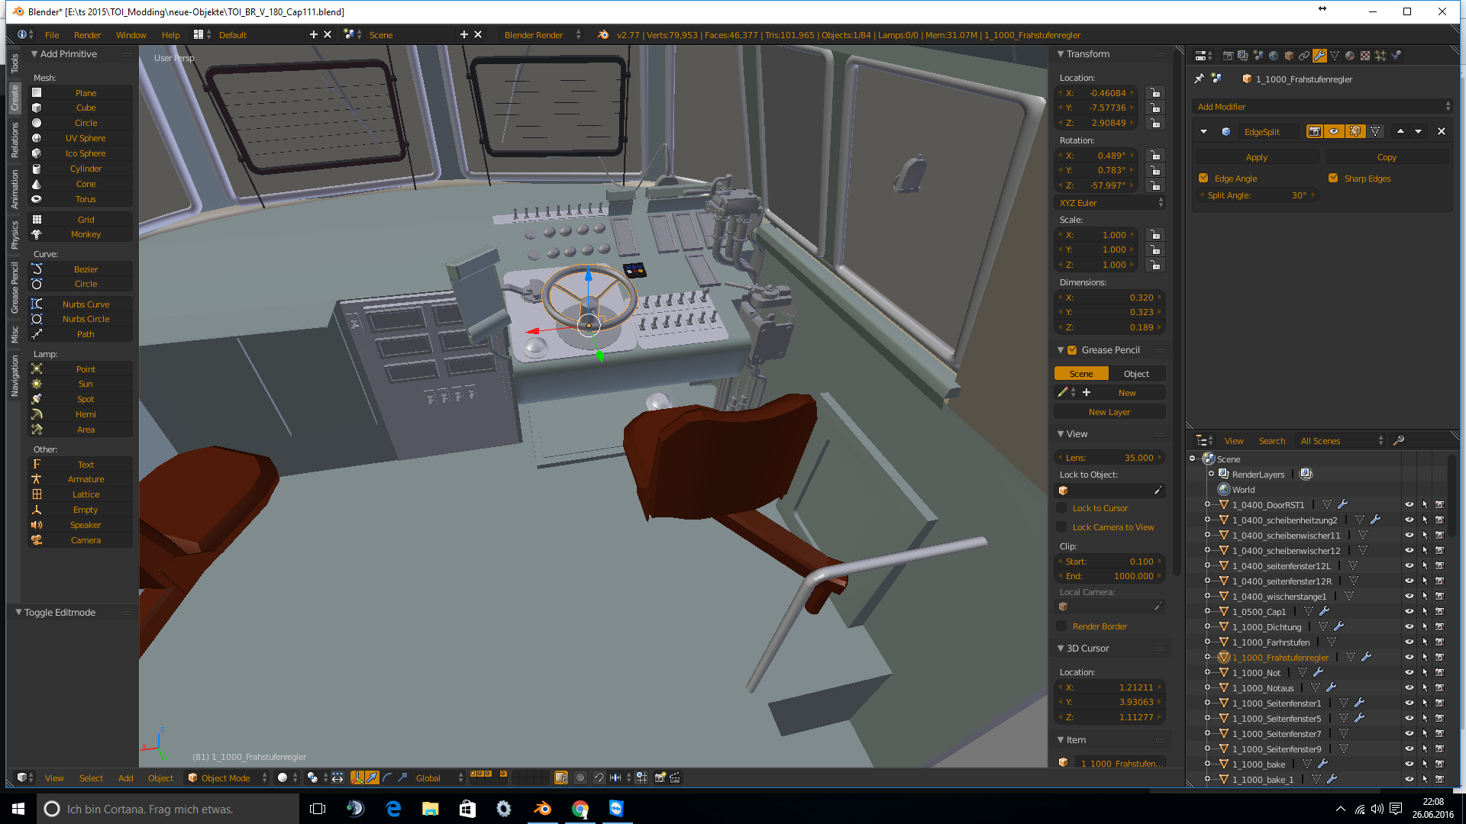
Task: Open the Texture properties tab
Action: [1365, 56]
